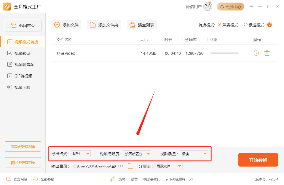
Task: Play preview of 抖音video file
Action: pyautogui.click(x=256, y=53)
